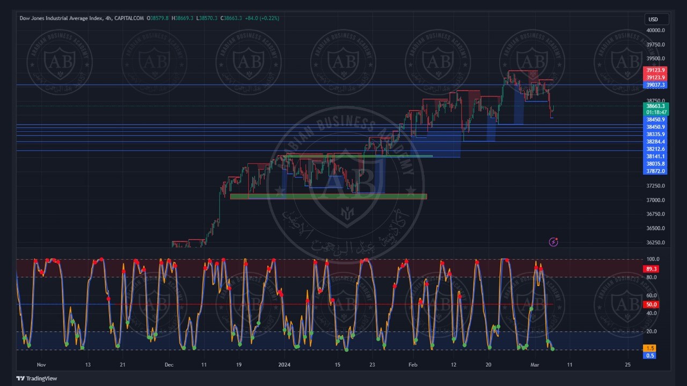Screen dimensions: 687x386
Task: Select the green support zone rectangle near 37000
Action: click(328, 197)
